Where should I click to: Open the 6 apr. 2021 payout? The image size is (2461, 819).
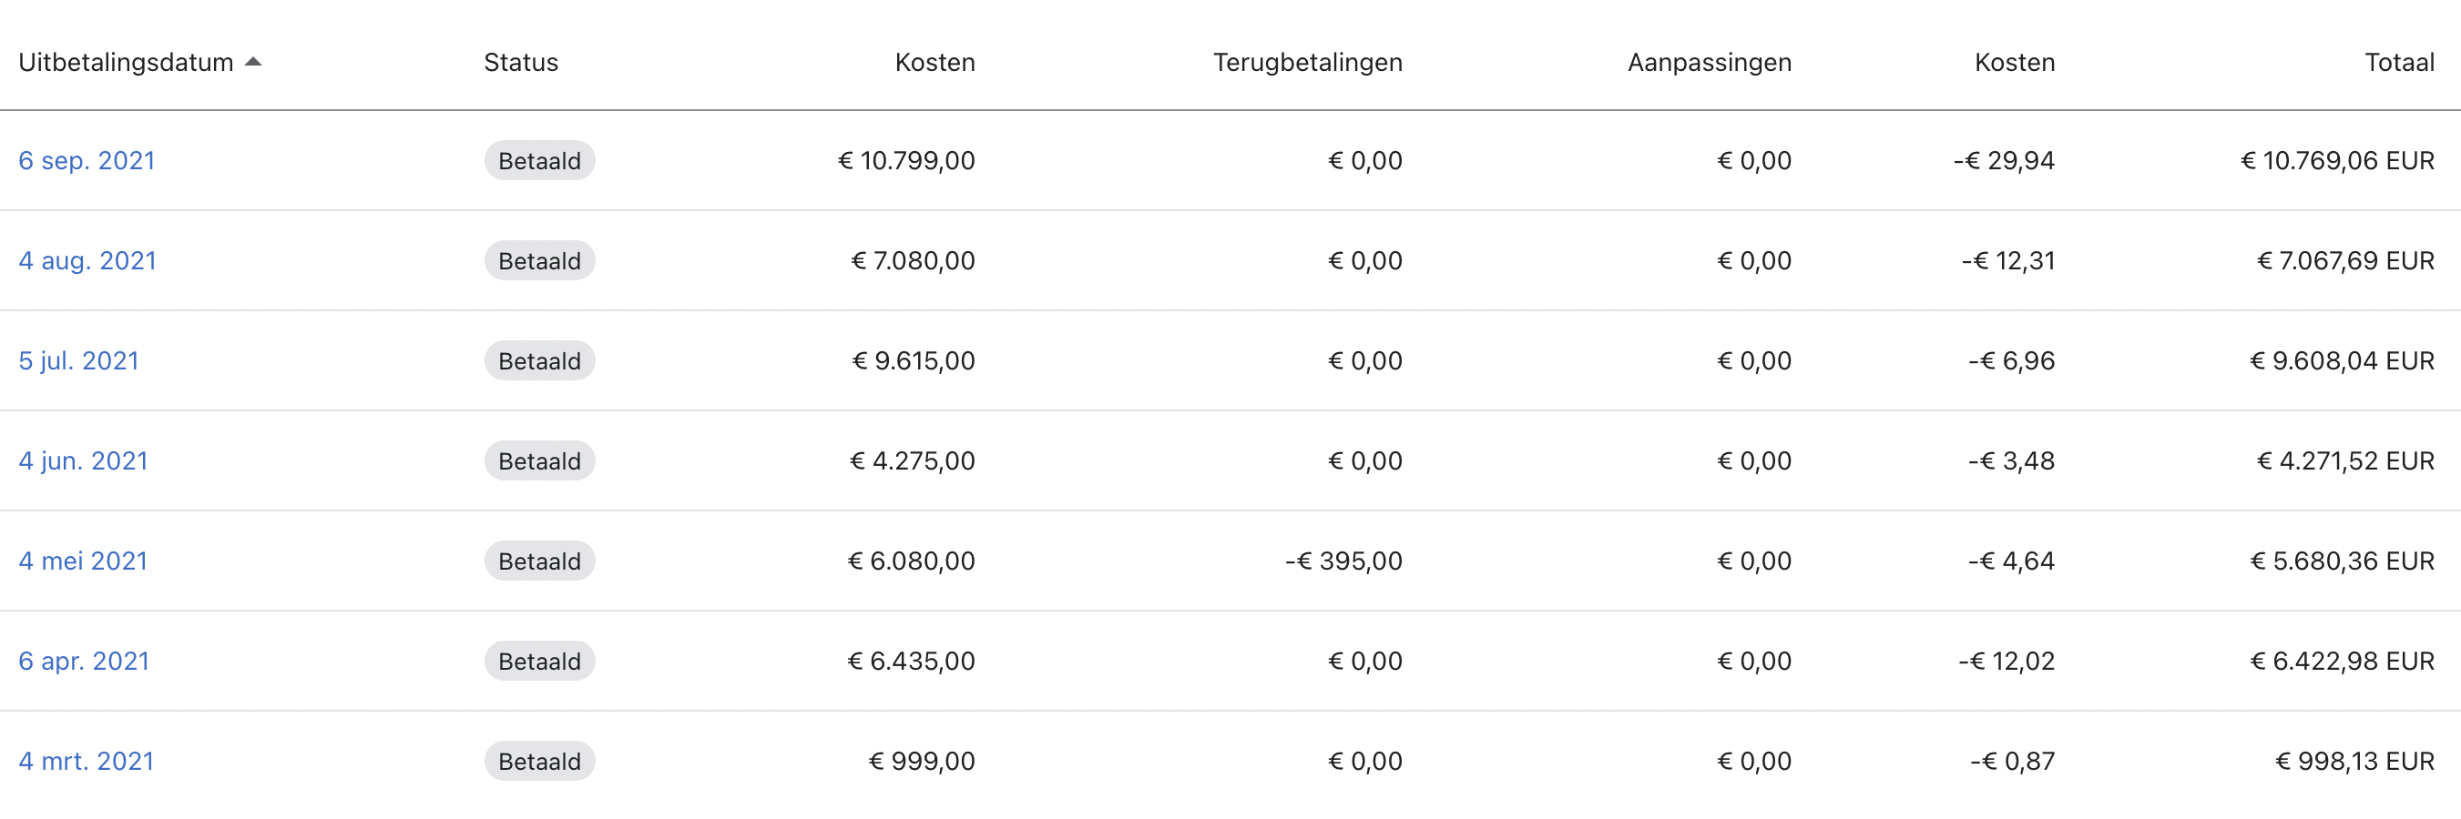tap(85, 661)
